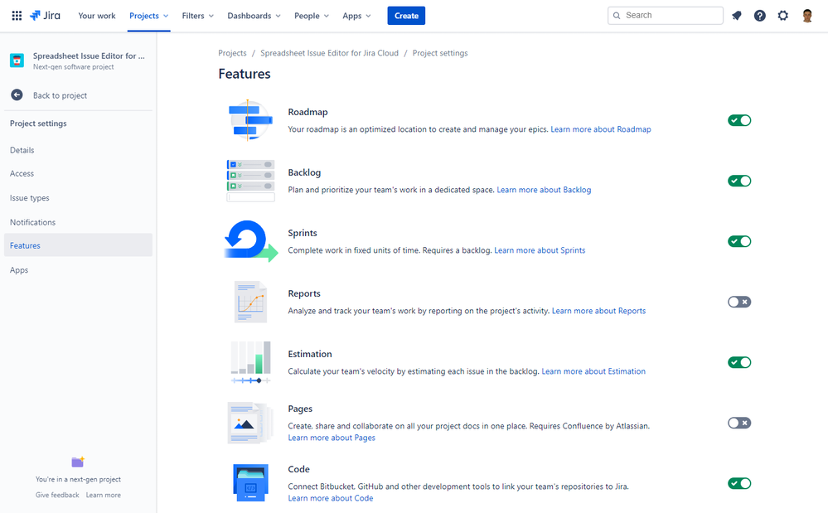Click the Project settings sidebar heading

click(x=38, y=123)
